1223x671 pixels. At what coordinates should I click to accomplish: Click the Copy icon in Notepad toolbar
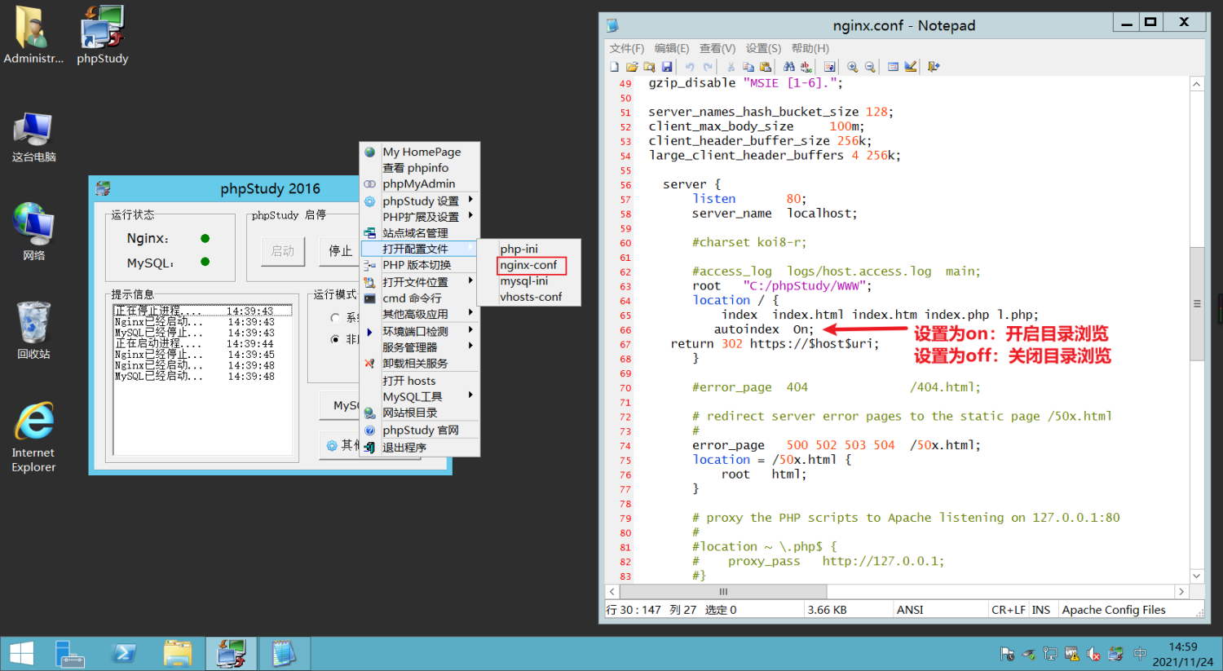(x=748, y=67)
